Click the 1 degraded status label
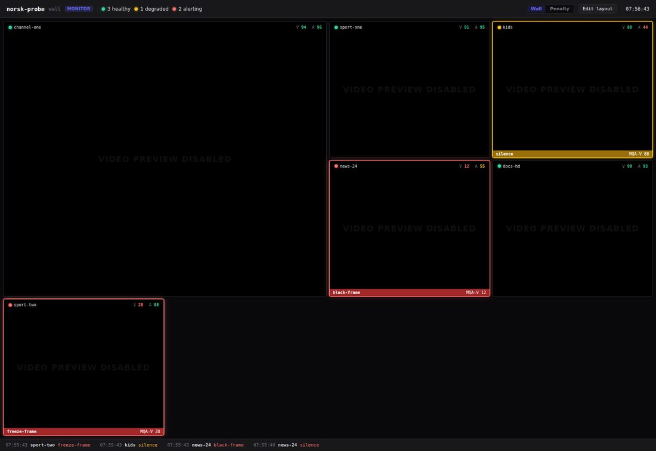656x451 pixels. pyautogui.click(x=154, y=9)
